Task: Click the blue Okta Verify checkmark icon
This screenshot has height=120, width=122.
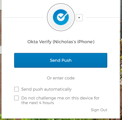Action: 61,17
